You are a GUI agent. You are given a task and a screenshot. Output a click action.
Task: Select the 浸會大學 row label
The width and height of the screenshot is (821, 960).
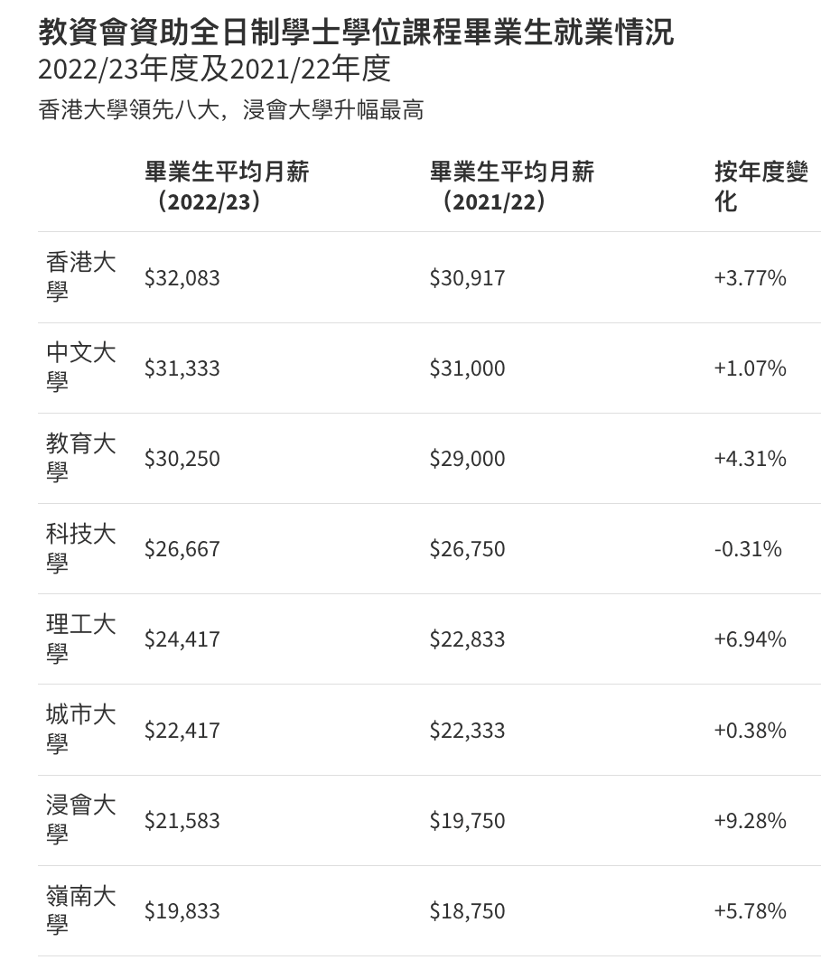point(80,820)
